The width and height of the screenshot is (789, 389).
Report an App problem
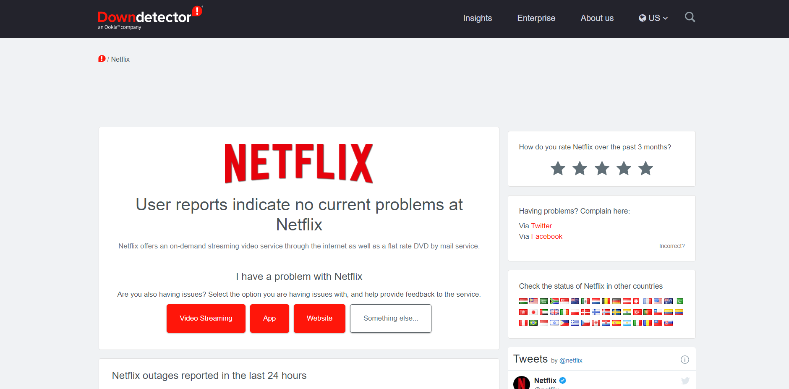click(x=269, y=318)
